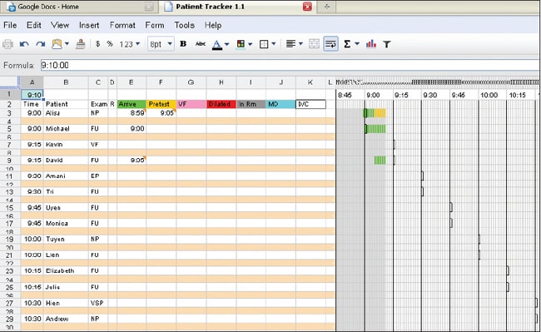Screen dimensions: 541x332
Task: Open the 8pt font size dropdown
Action: coord(161,44)
